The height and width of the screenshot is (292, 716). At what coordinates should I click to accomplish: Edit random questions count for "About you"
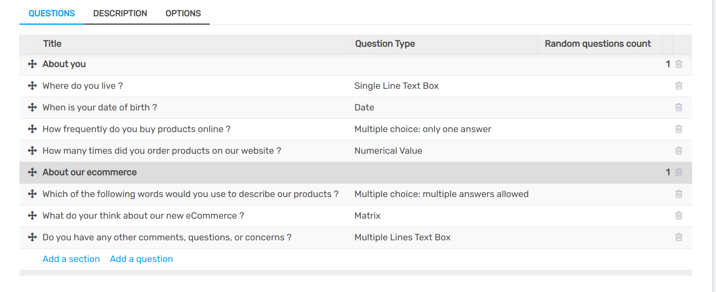pyautogui.click(x=668, y=64)
